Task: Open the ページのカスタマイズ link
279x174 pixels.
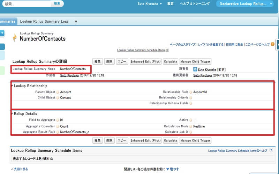Action: pyautogui.click(x=182, y=45)
